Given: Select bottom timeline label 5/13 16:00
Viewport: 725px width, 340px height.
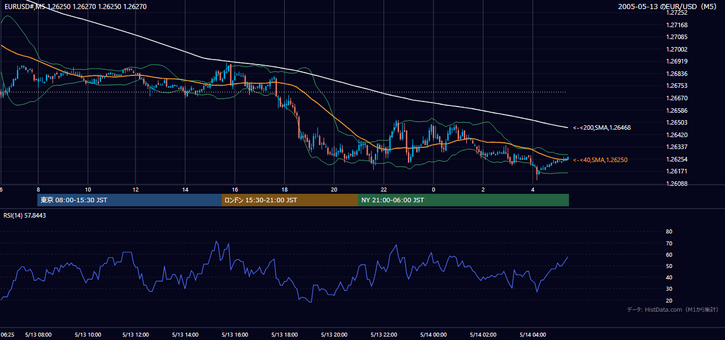Looking at the screenshot, I should coord(235,335).
